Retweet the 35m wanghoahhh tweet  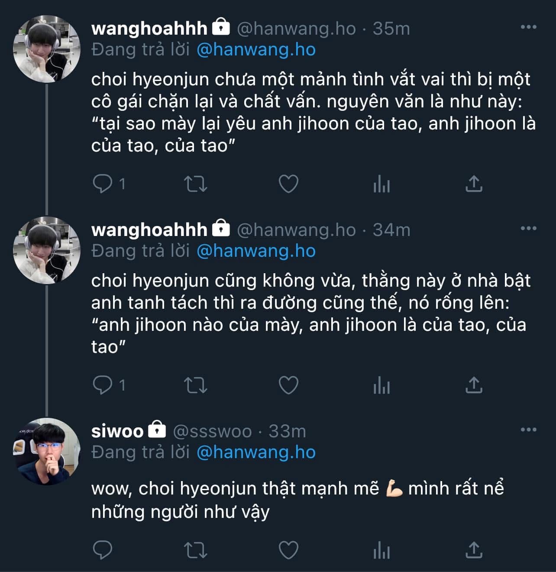click(x=196, y=184)
